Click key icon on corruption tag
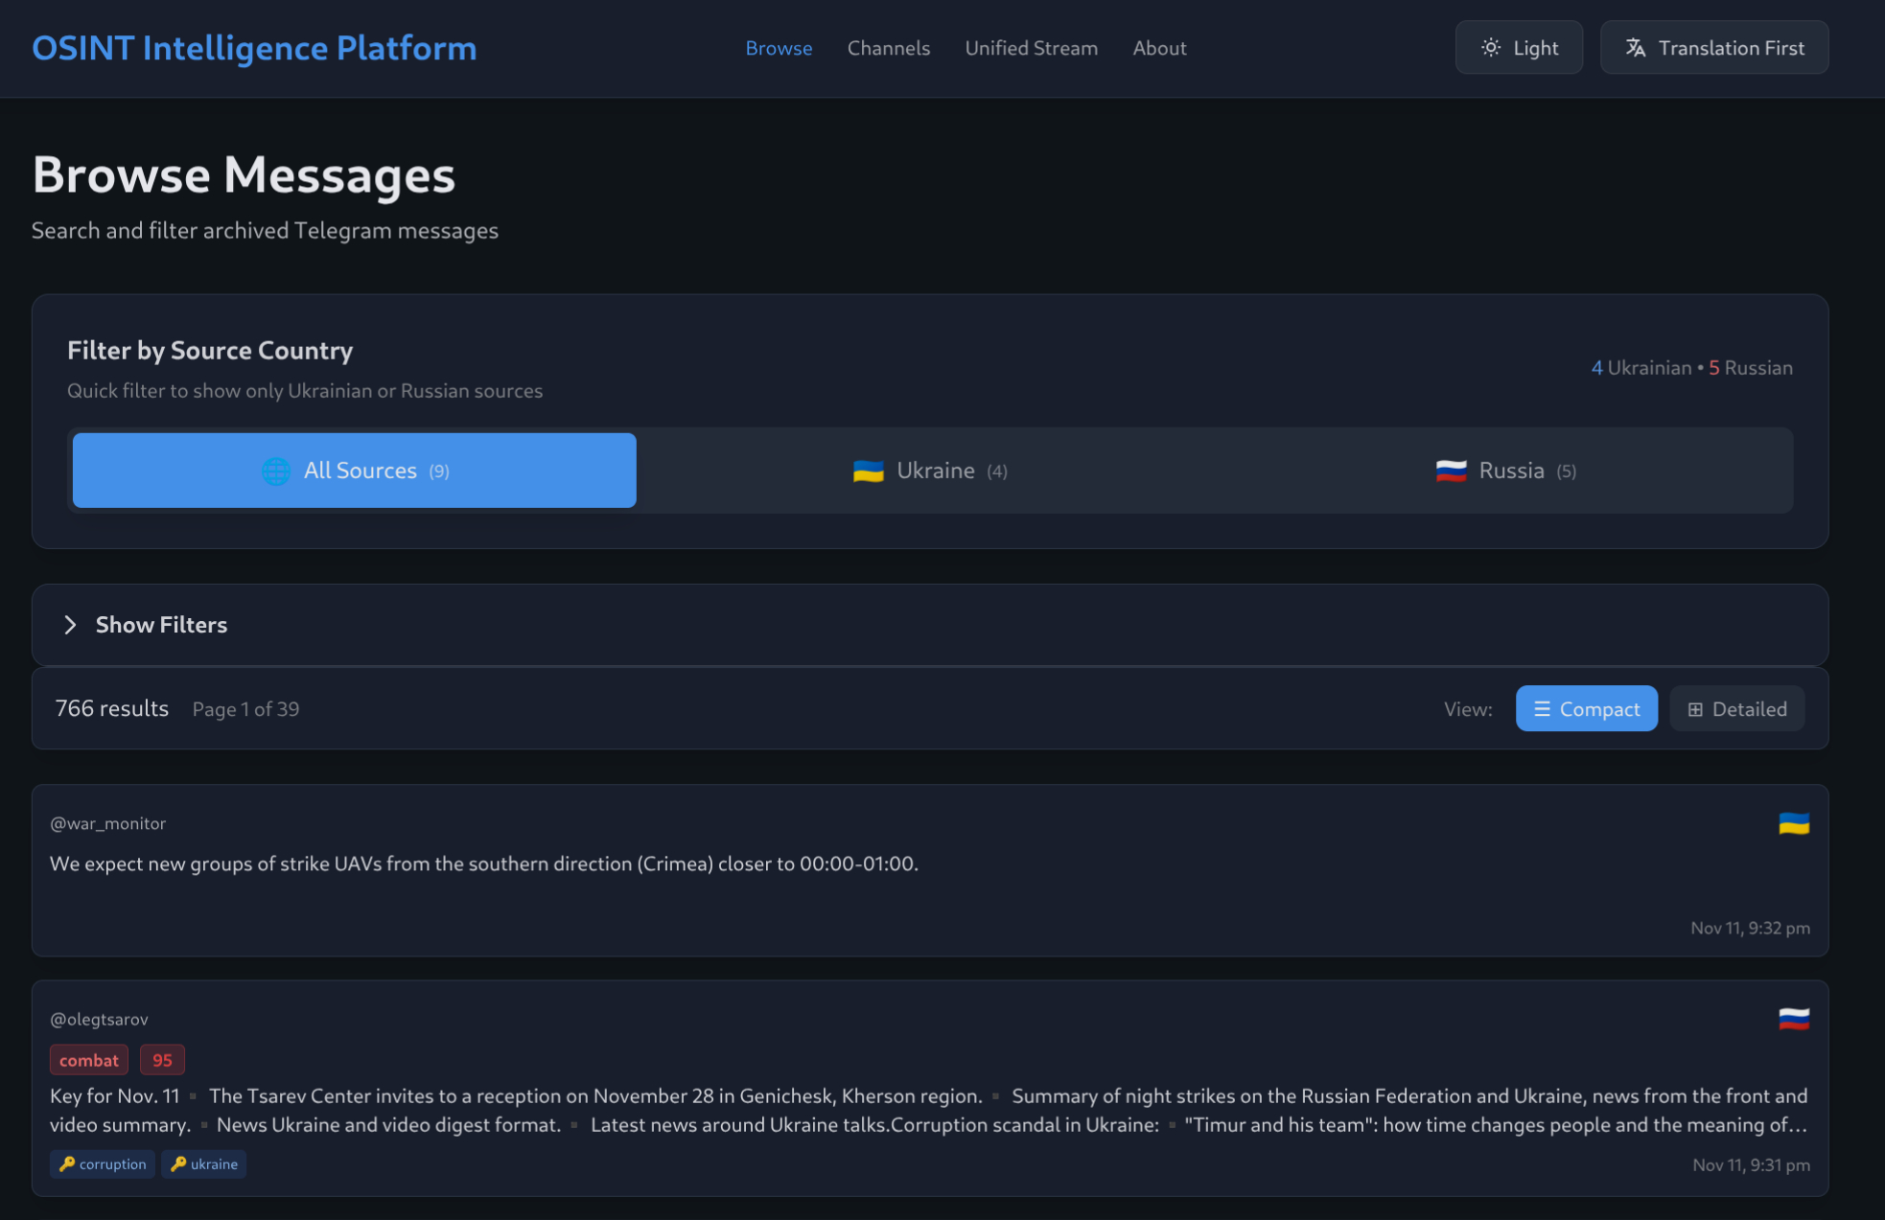Image resolution: width=1885 pixels, height=1220 pixels. [67, 1164]
